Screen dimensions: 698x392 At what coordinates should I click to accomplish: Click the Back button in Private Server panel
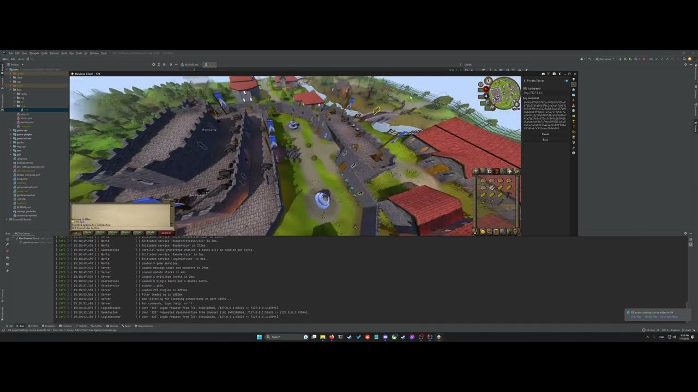click(545, 140)
